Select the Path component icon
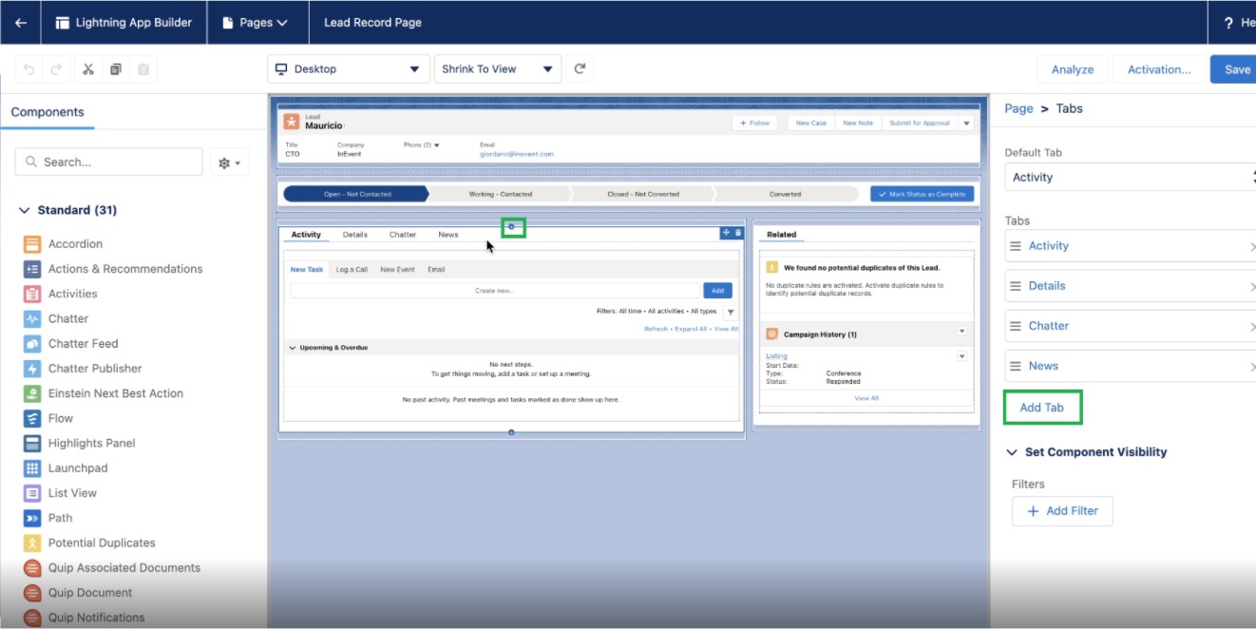The width and height of the screenshot is (1256, 629). click(32, 518)
